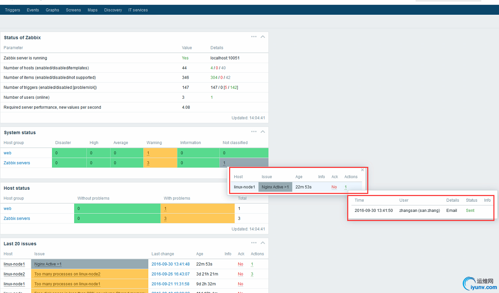Screen dimensions: 499x293
Task: Show Zabbix servers Warning count of 3
Action: pyautogui.click(x=148, y=163)
